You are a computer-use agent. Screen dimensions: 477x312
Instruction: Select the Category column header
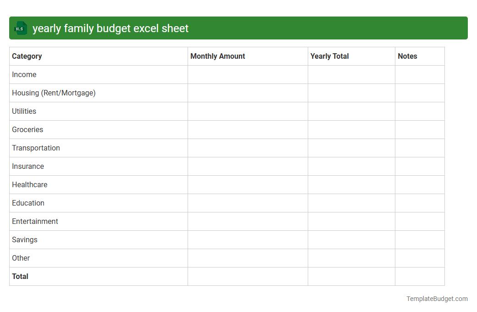tap(27, 56)
